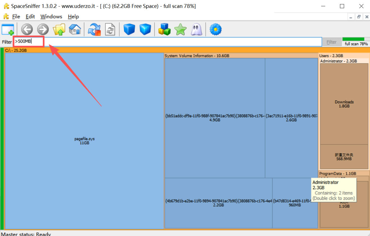Viewport: 370px width, 236px height.
Task: Toggle the white ghost icon
Action: click(x=196, y=29)
